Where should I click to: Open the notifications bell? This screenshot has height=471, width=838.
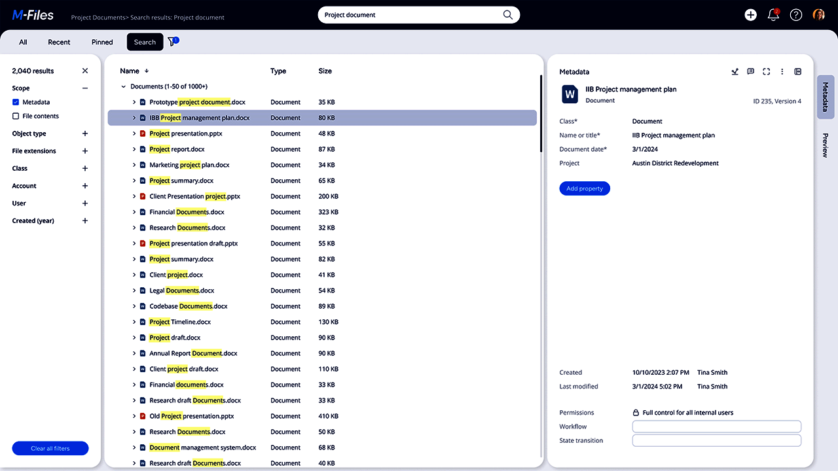pos(773,15)
